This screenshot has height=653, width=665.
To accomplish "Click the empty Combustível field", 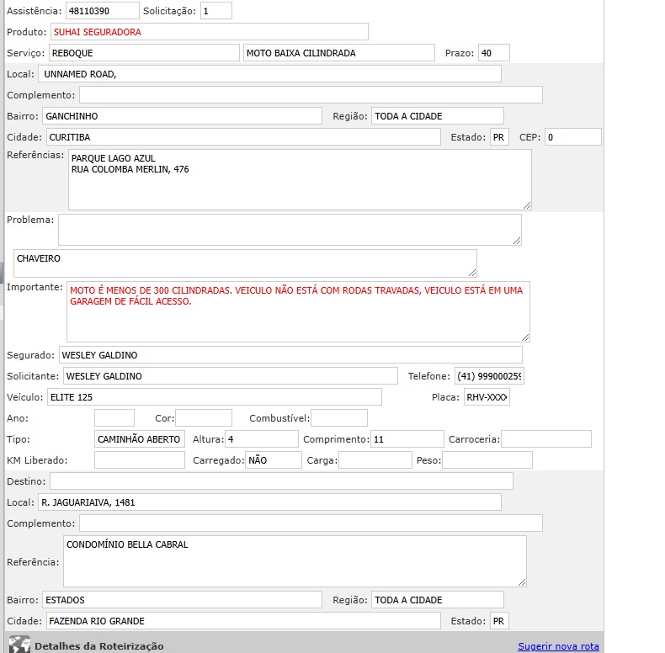I will (338, 418).
